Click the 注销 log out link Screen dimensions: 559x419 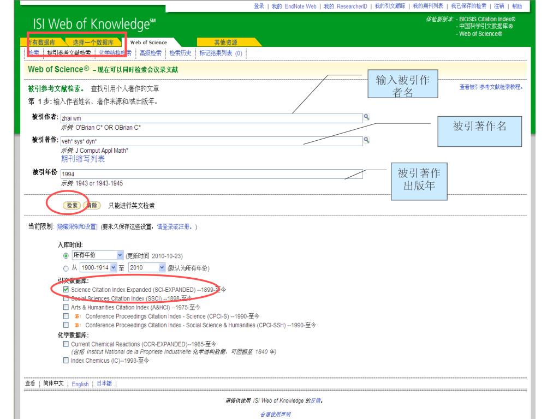(499, 6)
